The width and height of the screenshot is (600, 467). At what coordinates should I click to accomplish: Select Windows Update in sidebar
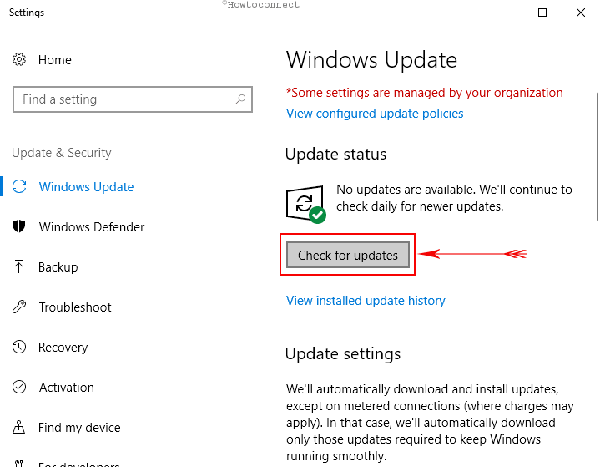(87, 187)
